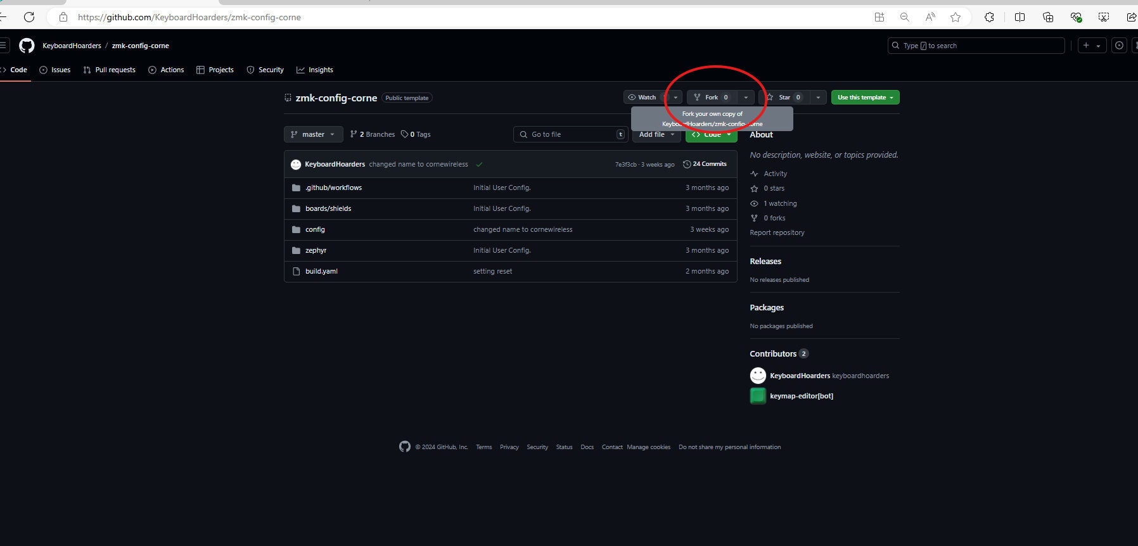Screen dimensions: 1138x546
Task: Open keymap-editor[bot] avatar
Action: coord(758,396)
